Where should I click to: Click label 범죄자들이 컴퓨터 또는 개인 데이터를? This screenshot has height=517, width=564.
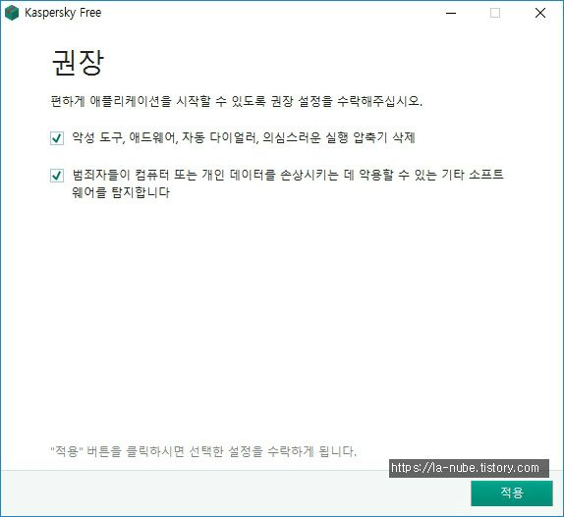point(174,175)
